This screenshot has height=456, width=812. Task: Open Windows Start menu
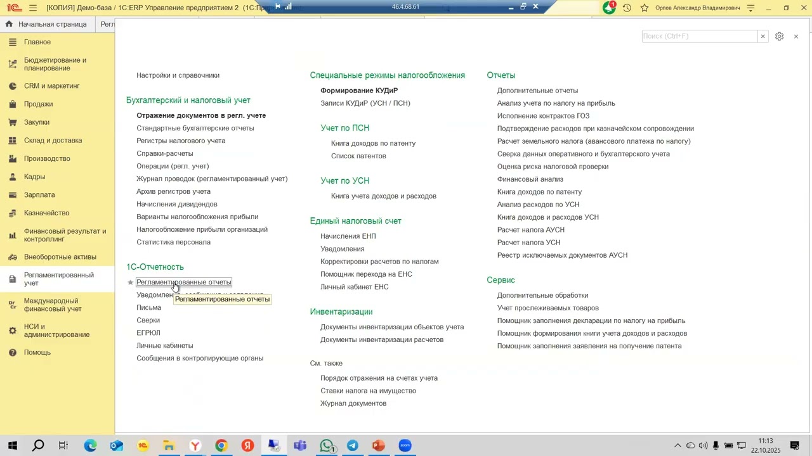pyautogui.click(x=12, y=446)
